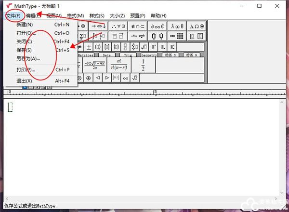Insert the one-half fraction template
The width and height of the screenshot is (289, 212).
[143, 65]
